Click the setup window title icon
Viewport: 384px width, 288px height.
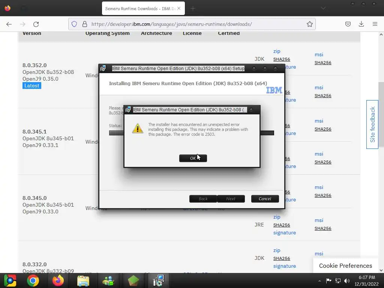coord(103,68)
